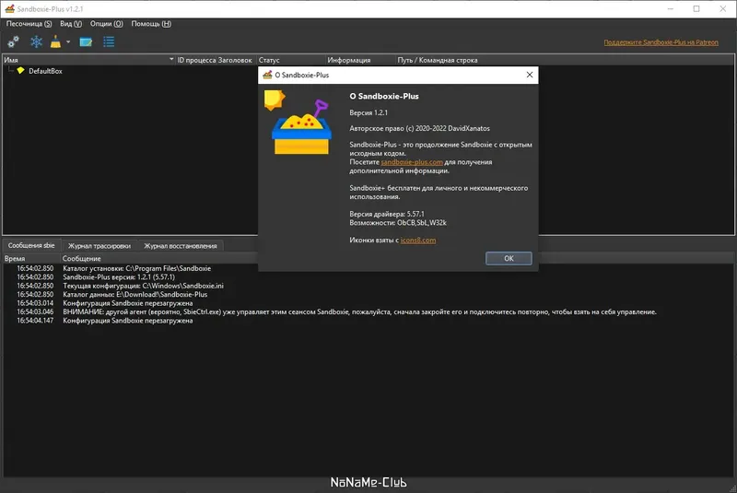Image resolution: width=737 pixels, height=493 pixels.
Task: Click the ID процесса column header
Action: 196,60
